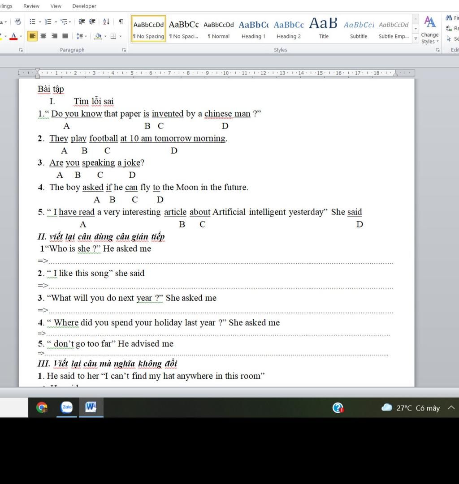Click the View ribbon tab
This screenshot has width=459, height=484.
click(56, 6)
